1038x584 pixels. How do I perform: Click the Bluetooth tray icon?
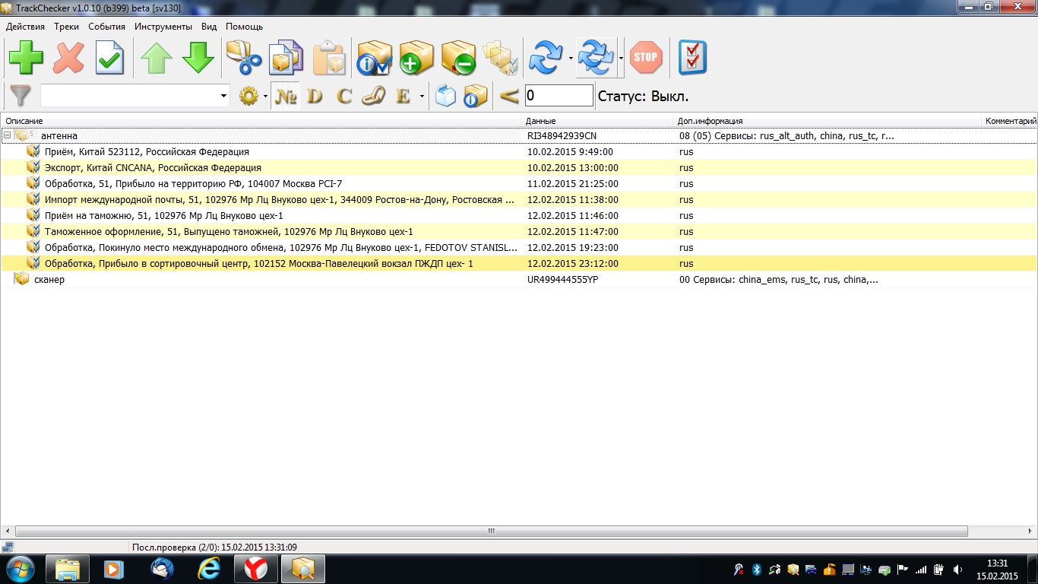coord(757,569)
